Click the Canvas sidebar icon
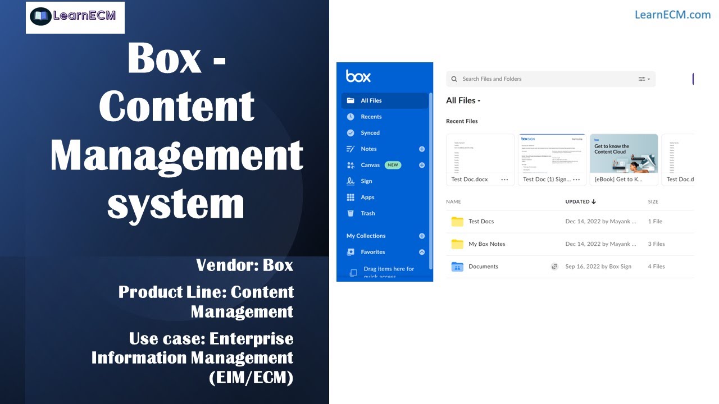 pos(351,165)
